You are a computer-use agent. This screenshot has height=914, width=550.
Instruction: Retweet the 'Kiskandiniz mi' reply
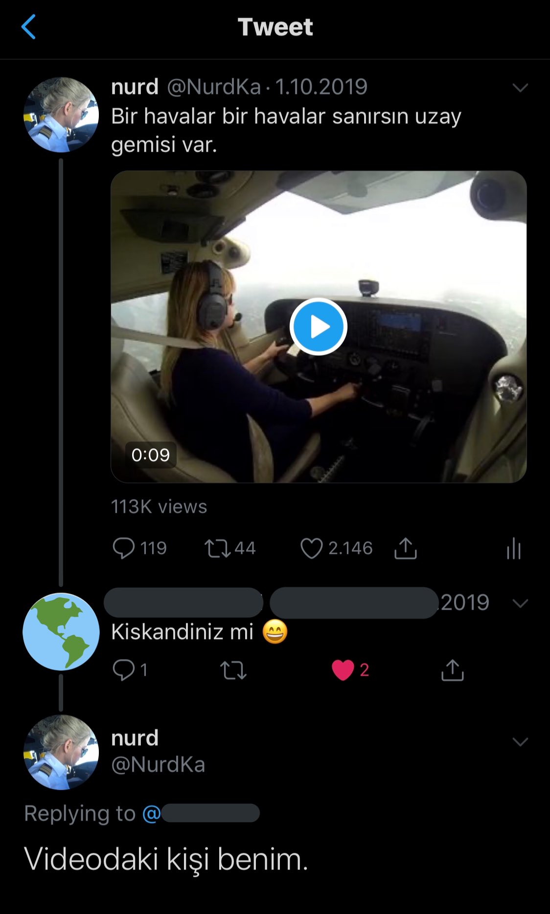(x=233, y=670)
